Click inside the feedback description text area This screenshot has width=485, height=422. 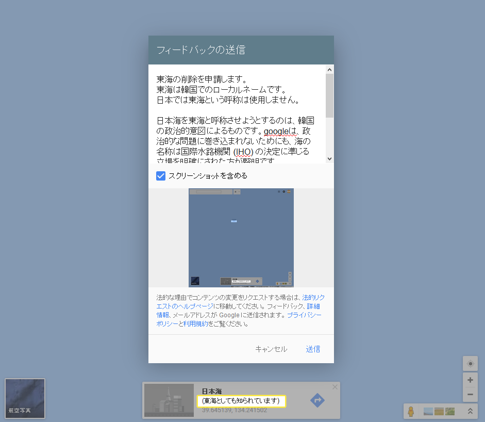pyautogui.click(x=237, y=113)
